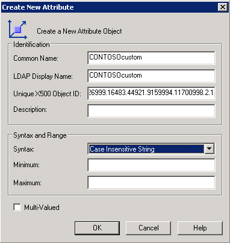Click the 'Maximum:' label
This screenshot has width=230, height=243.
click(x=27, y=183)
